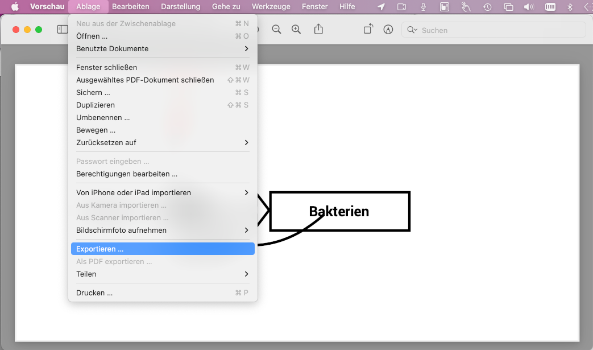
Task: Expand Von iPhone oder iPad importieren
Action: [x=163, y=193]
